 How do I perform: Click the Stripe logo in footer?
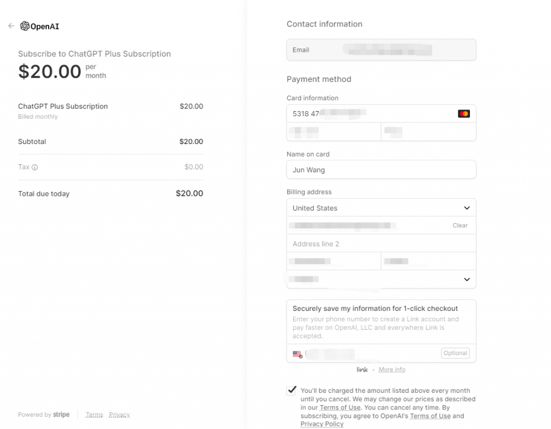62,414
